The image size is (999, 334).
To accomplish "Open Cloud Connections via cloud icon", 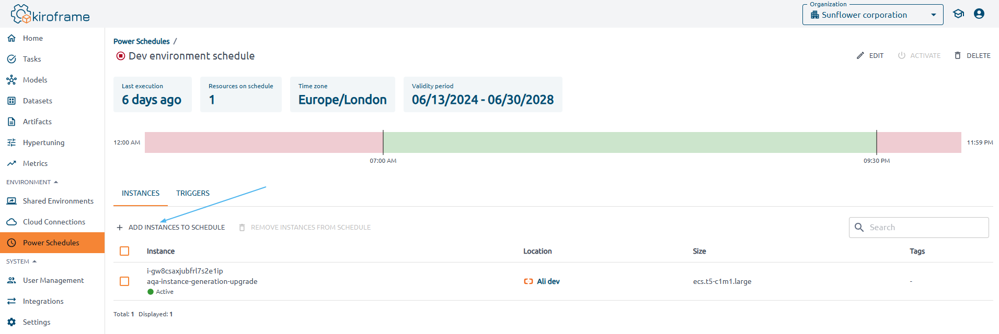I will [x=11, y=222].
